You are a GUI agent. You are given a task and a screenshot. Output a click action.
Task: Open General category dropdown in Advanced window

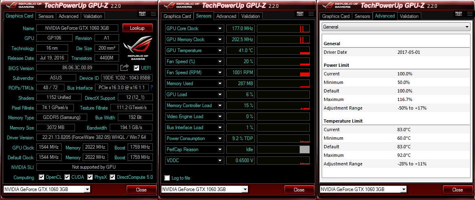pos(396,27)
